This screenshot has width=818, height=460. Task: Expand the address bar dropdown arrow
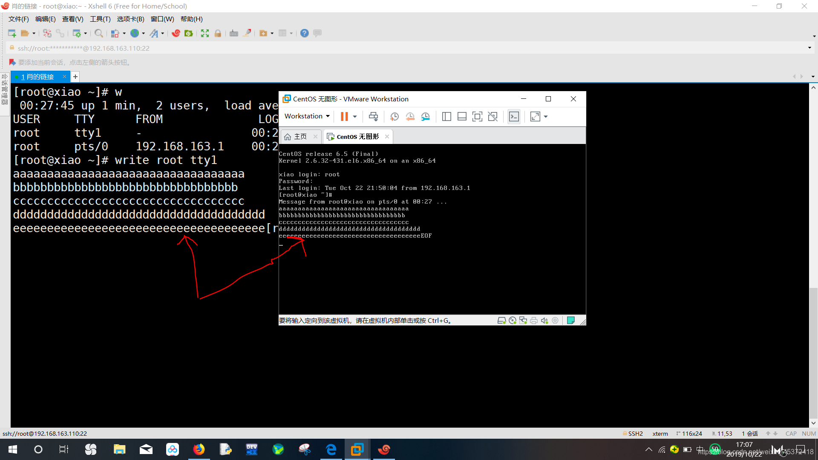pyautogui.click(x=809, y=48)
